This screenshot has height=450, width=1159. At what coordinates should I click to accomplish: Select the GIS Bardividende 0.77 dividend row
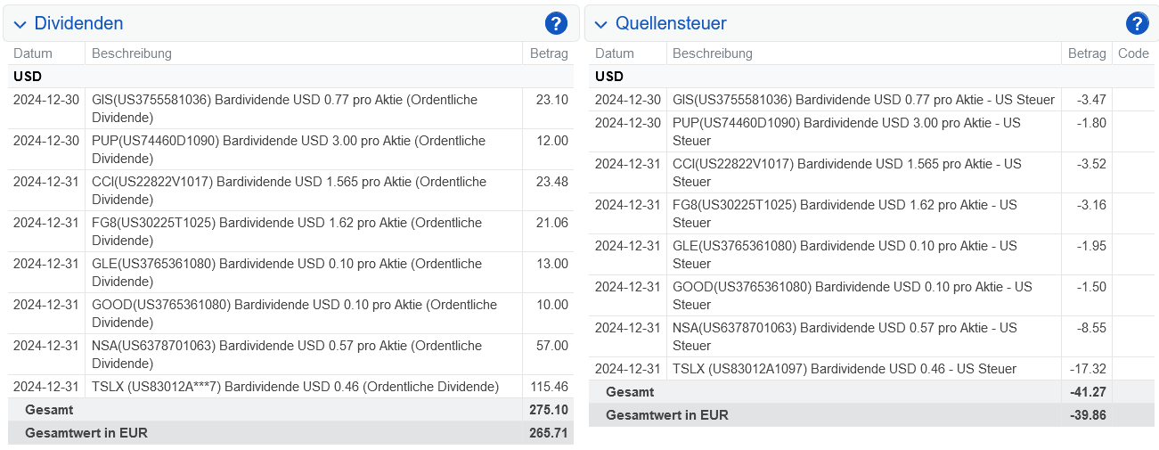290,109
